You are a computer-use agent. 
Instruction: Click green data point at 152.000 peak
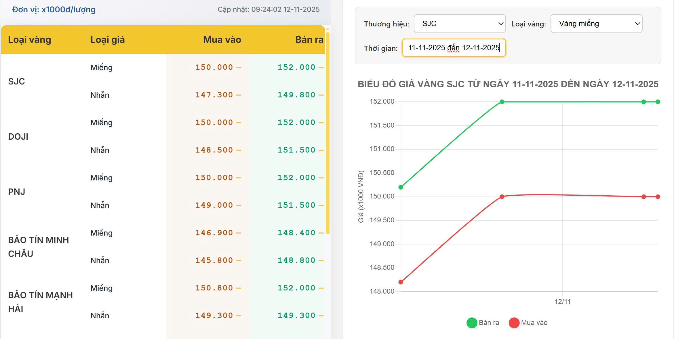click(502, 102)
